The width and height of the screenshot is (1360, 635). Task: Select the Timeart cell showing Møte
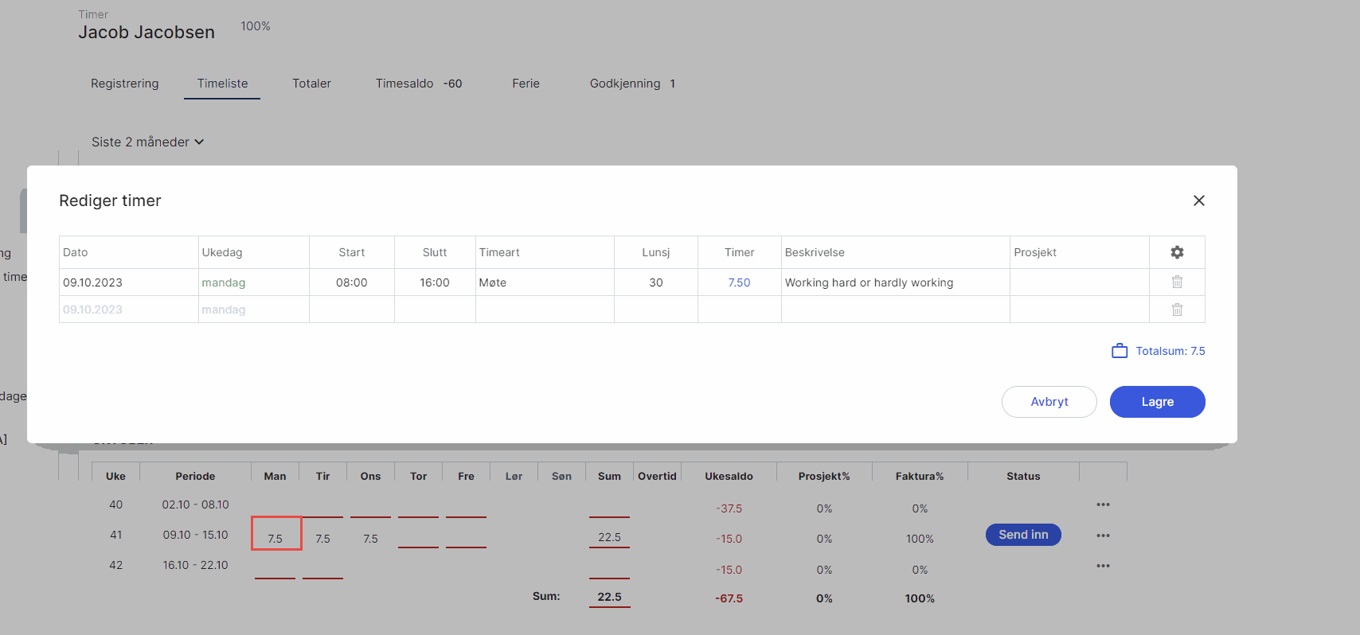[x=544, y=282]
